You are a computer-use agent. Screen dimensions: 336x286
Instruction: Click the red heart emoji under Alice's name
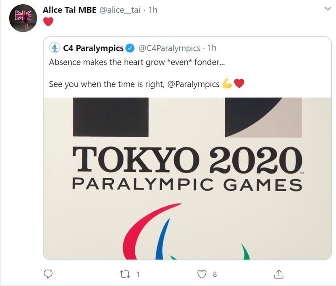pos(48,22)
